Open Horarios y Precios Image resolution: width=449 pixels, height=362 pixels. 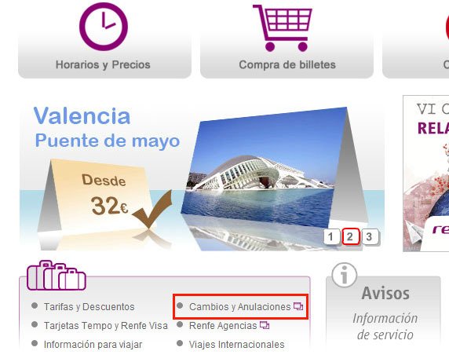pyautogui.click(x=104, y=40)
